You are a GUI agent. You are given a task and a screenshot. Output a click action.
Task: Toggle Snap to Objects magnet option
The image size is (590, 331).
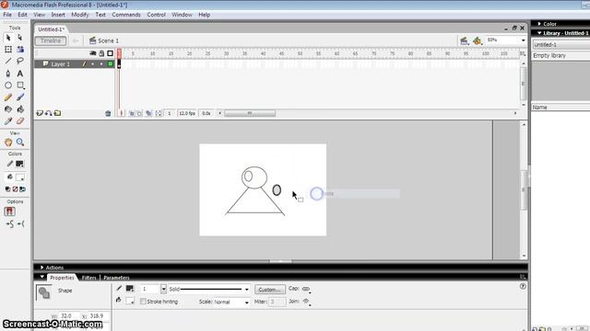[x=10, y=211]
